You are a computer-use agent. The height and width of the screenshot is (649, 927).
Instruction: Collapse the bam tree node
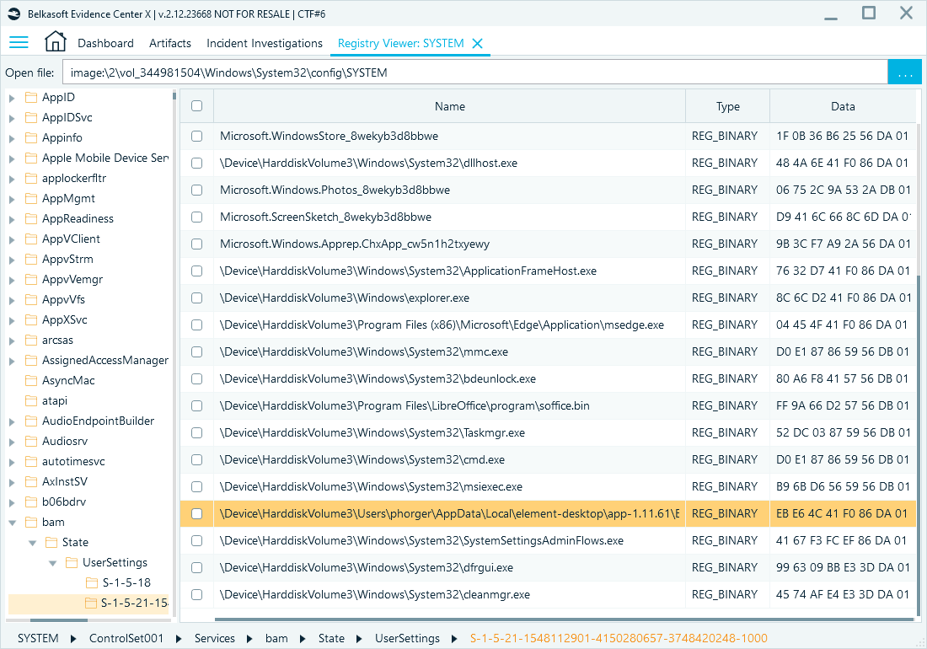coord(12,523)
